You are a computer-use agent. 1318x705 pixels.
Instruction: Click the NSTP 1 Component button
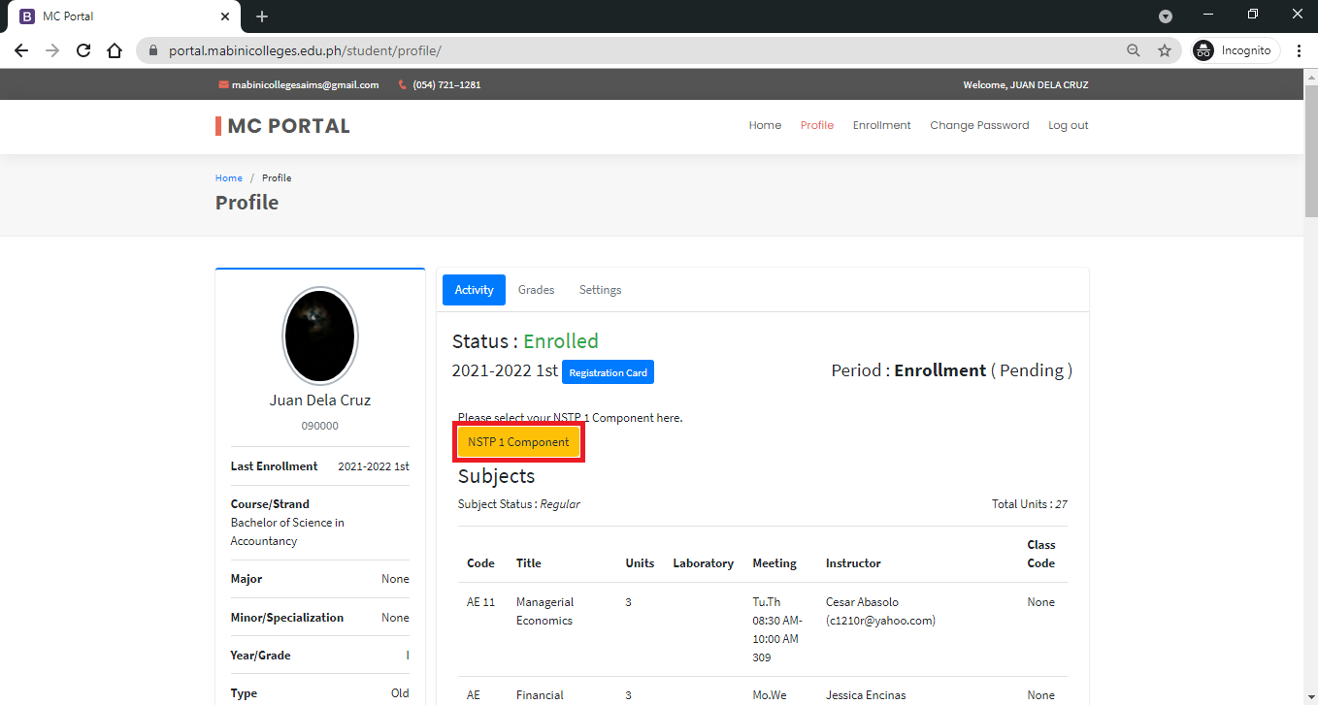pos(518,442)
